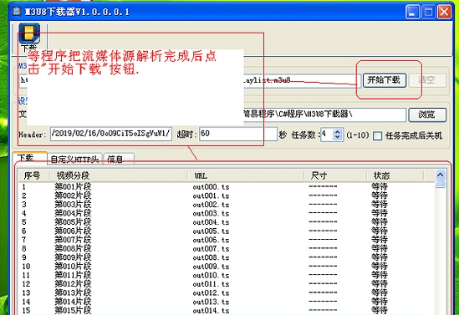Click the 开始下载 button

[x=385, y=80]
